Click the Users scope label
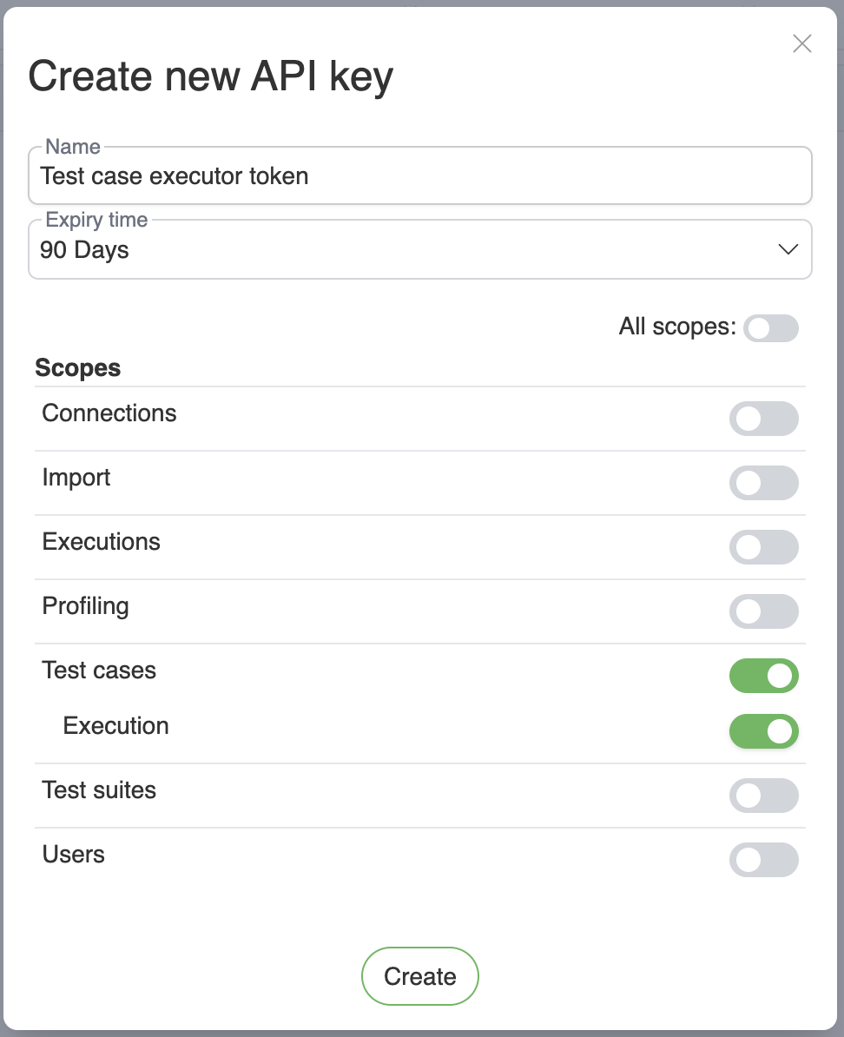The height and width of the screenshot is (1037, 844). coord(74,855)
